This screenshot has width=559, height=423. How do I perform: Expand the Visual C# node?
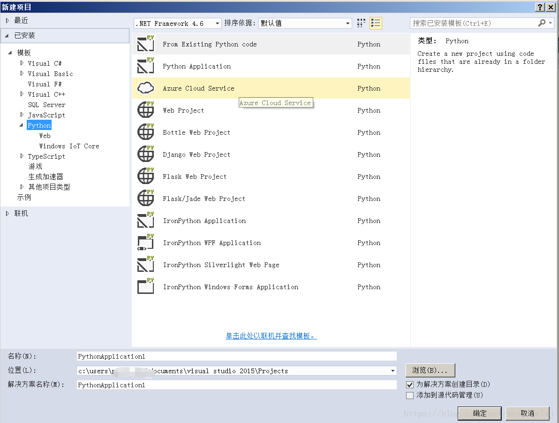point(22,63)
